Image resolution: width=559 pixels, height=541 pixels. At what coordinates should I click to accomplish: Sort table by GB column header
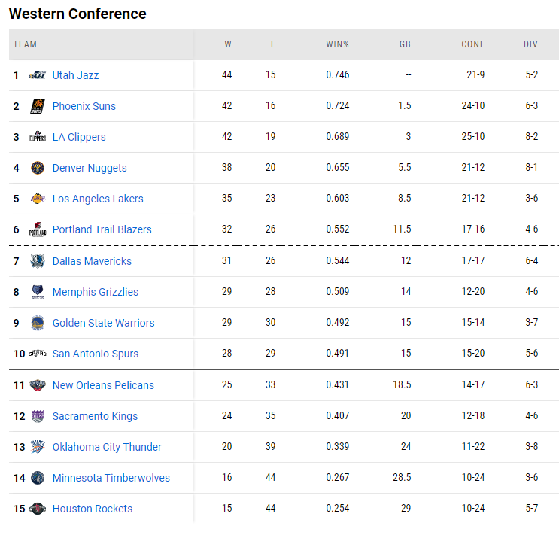(405, 44)
